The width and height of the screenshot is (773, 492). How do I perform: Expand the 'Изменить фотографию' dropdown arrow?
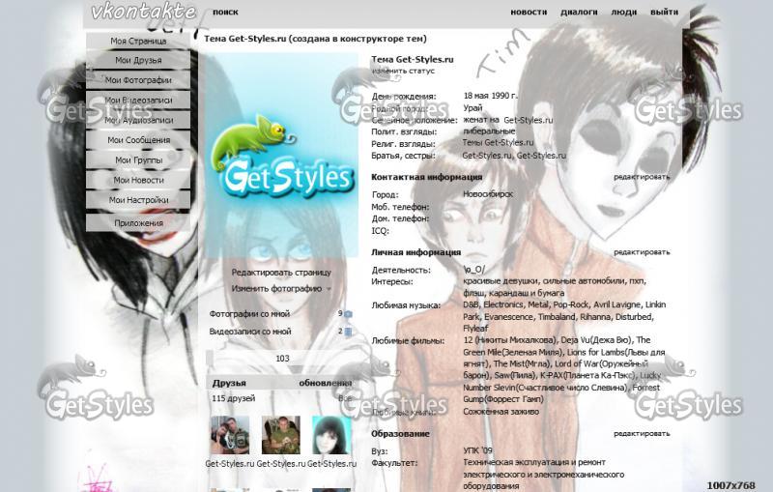pyautogui.click(x=329, y=289)
